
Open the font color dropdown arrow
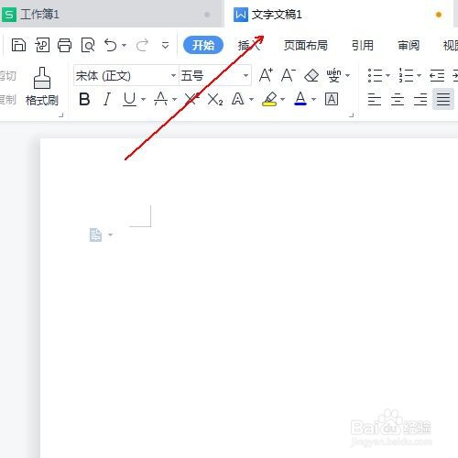pyautogui.click(x=313, y=99)
